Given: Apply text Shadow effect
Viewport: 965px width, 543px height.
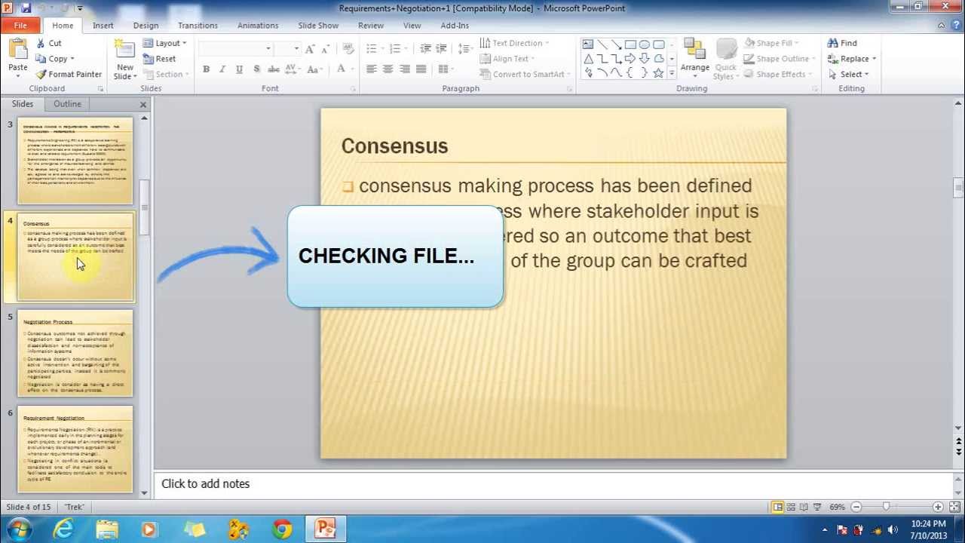Looking at the screenshot, I should (256, 69).
